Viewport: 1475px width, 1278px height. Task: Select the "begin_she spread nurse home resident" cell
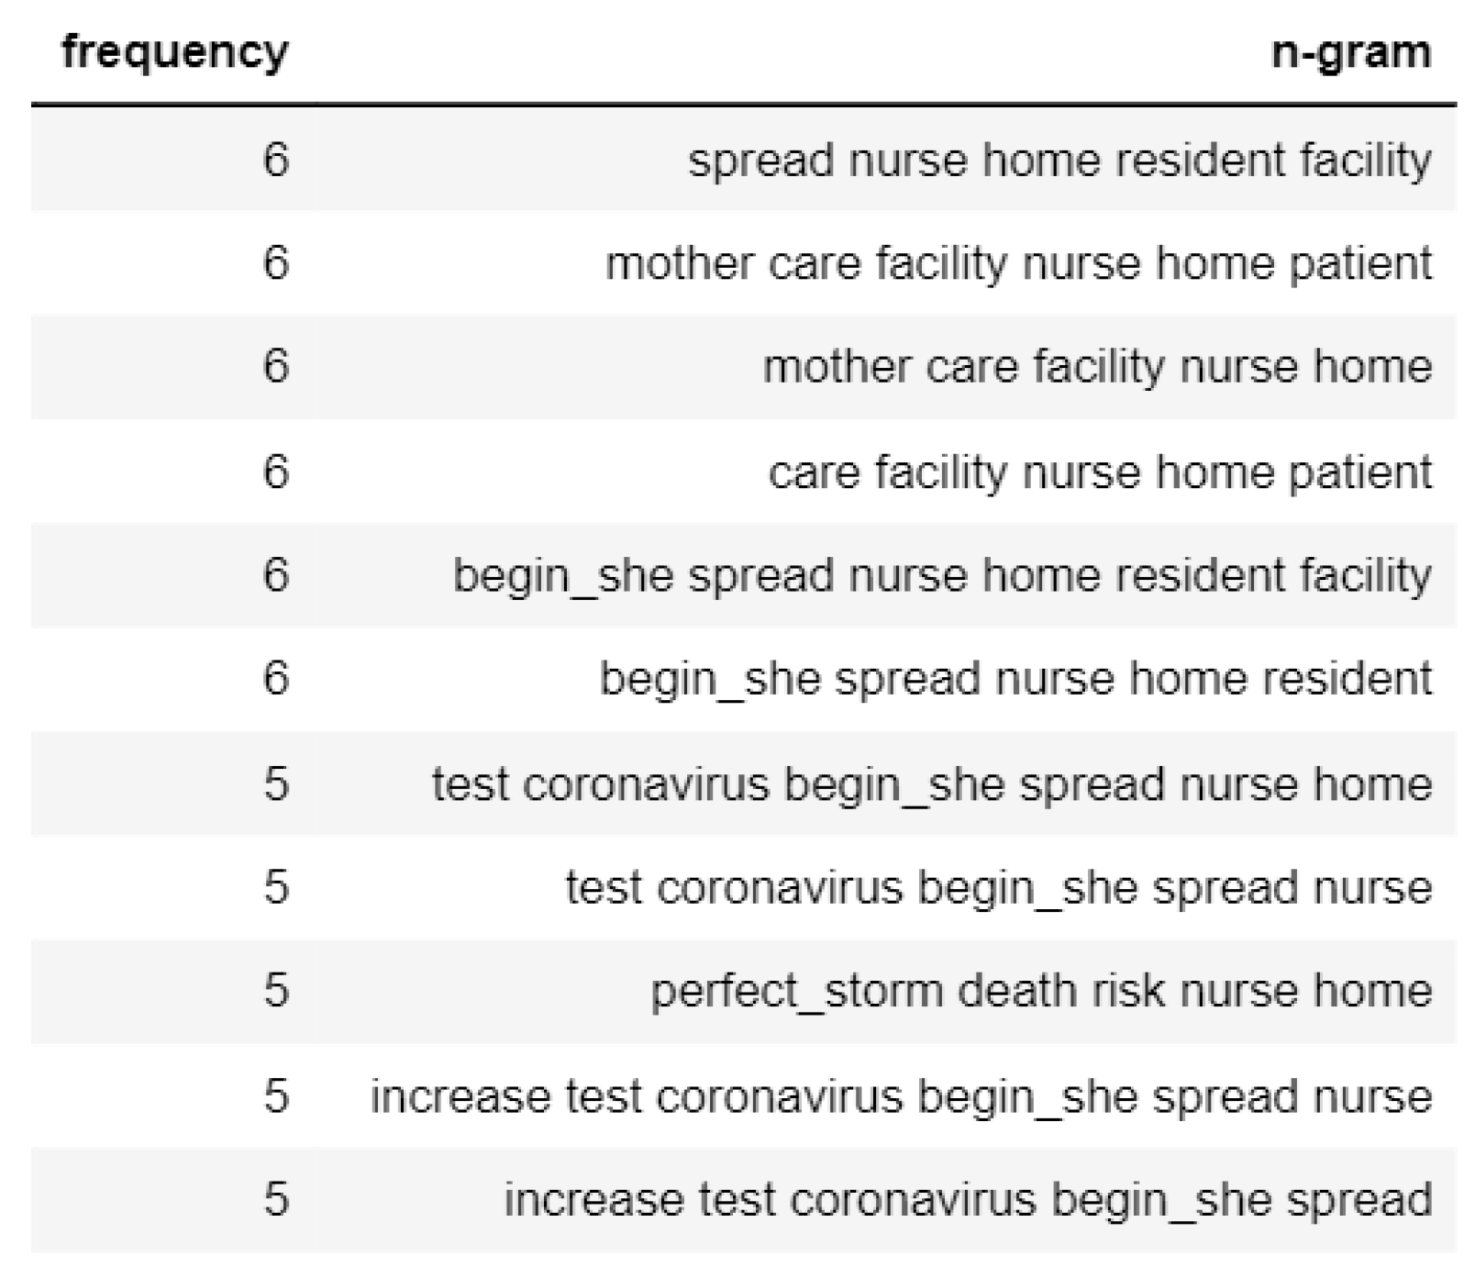pyautogui.click(x=1015, y=680)
